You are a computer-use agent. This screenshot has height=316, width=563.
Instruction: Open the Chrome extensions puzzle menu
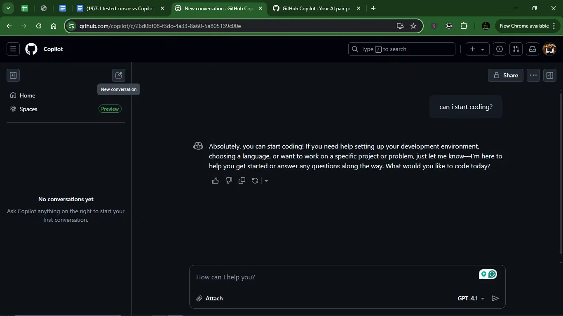tap(464, 26)
